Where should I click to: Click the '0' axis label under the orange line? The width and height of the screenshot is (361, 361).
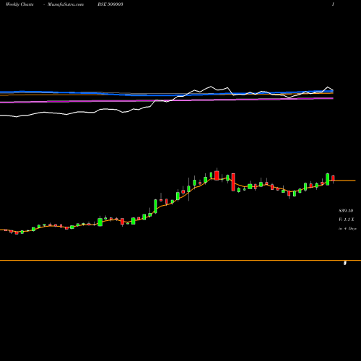[345, 263]
